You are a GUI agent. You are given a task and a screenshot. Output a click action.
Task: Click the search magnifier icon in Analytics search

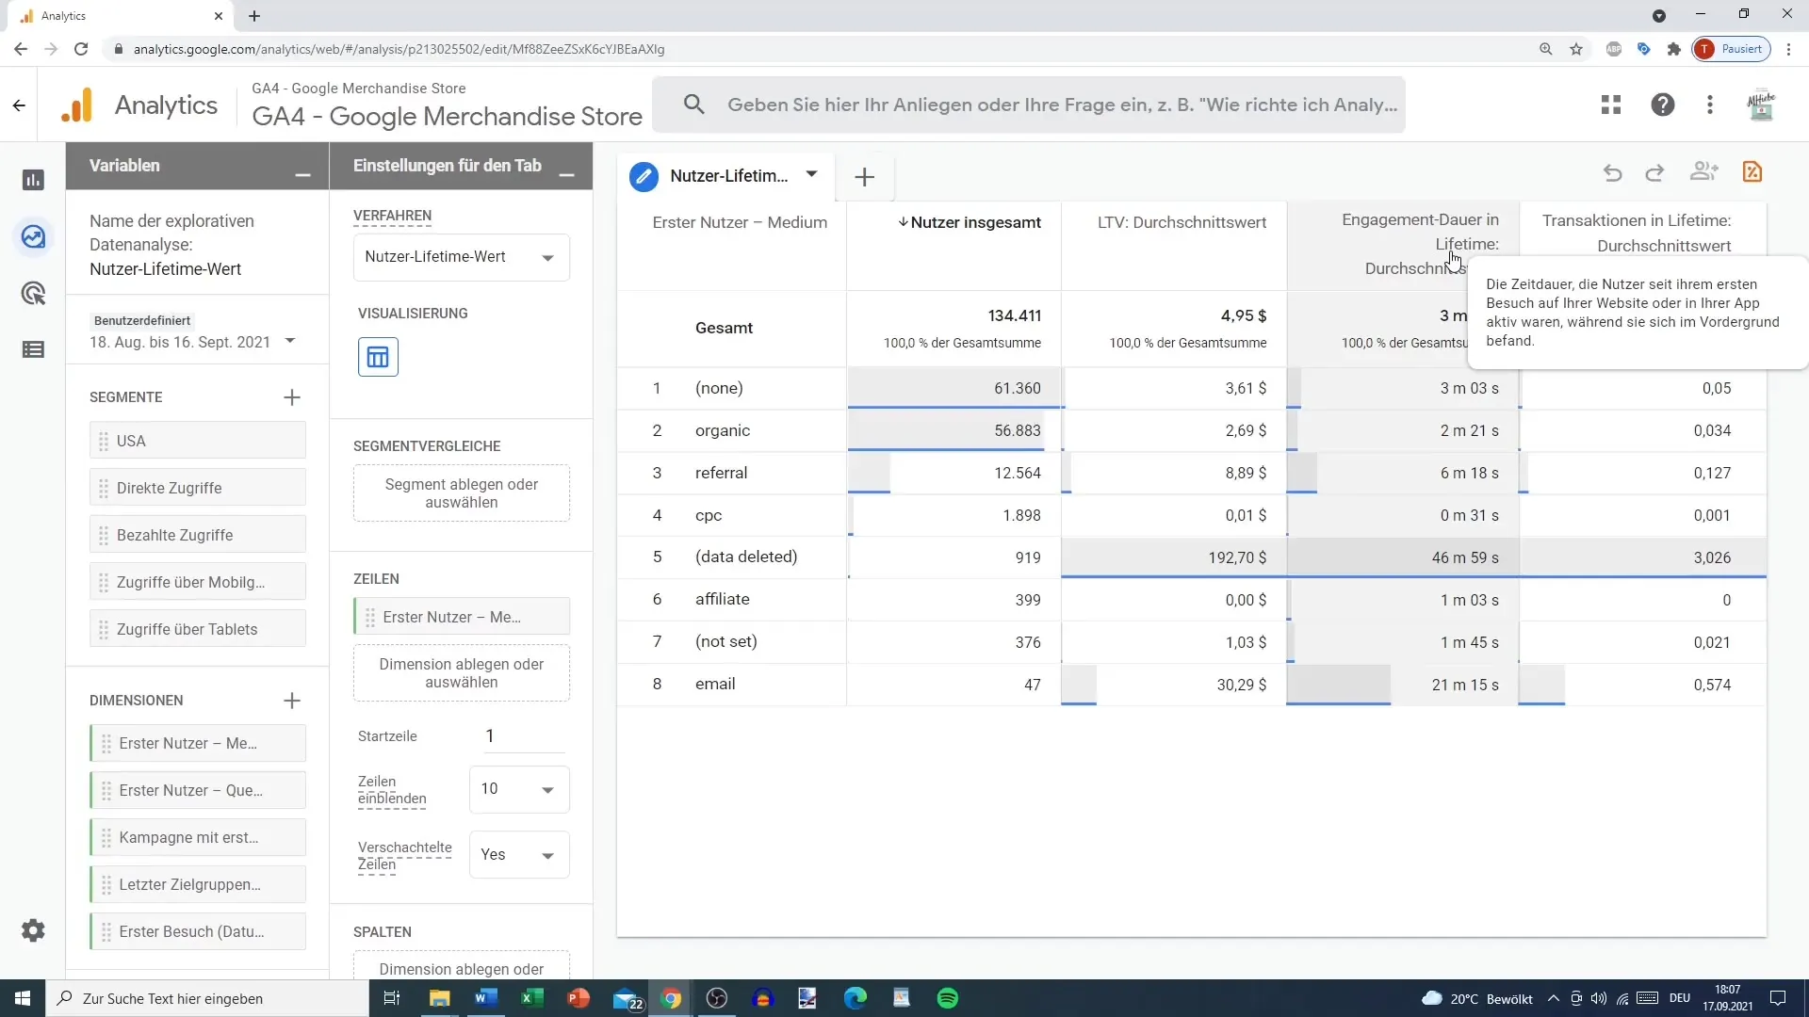click(694, 105)
